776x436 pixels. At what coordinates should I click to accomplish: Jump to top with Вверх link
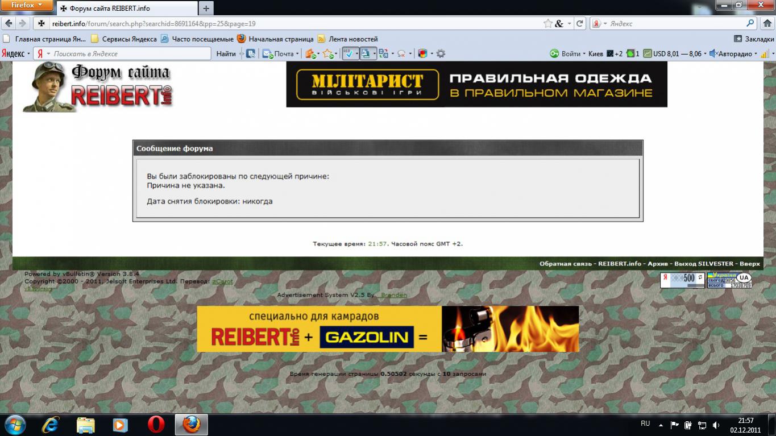[750, 264]
